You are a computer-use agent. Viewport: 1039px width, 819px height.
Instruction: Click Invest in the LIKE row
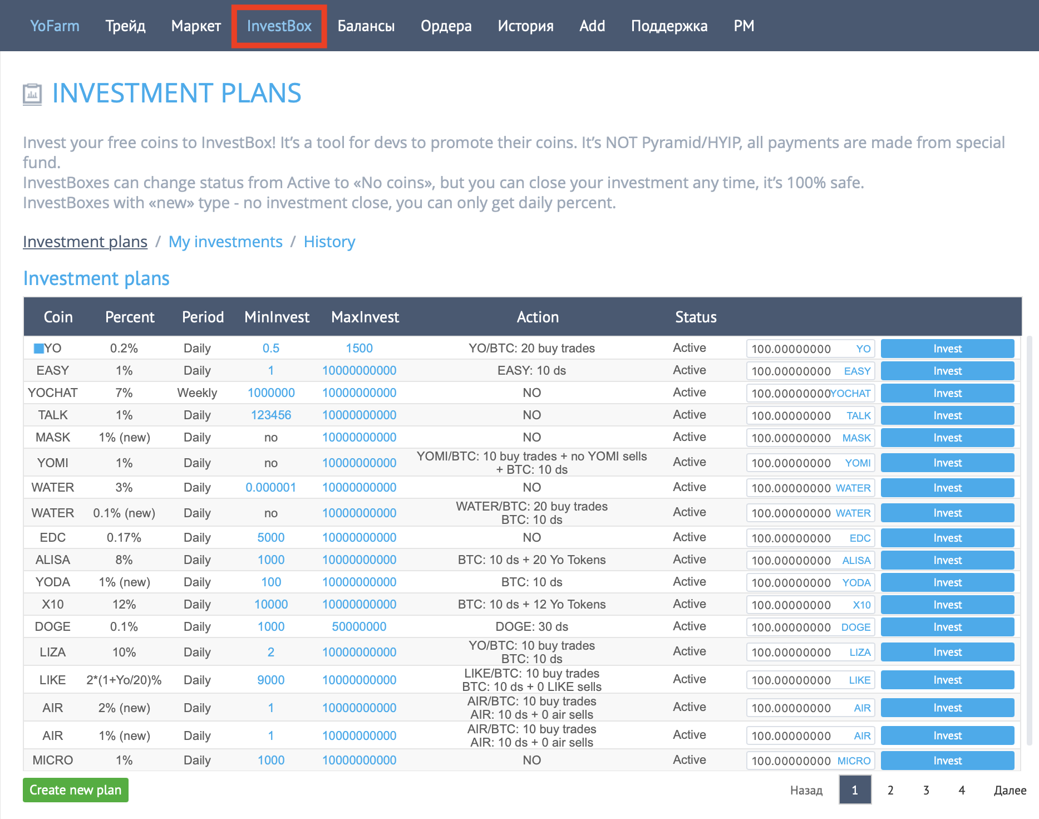click(947, 680)
